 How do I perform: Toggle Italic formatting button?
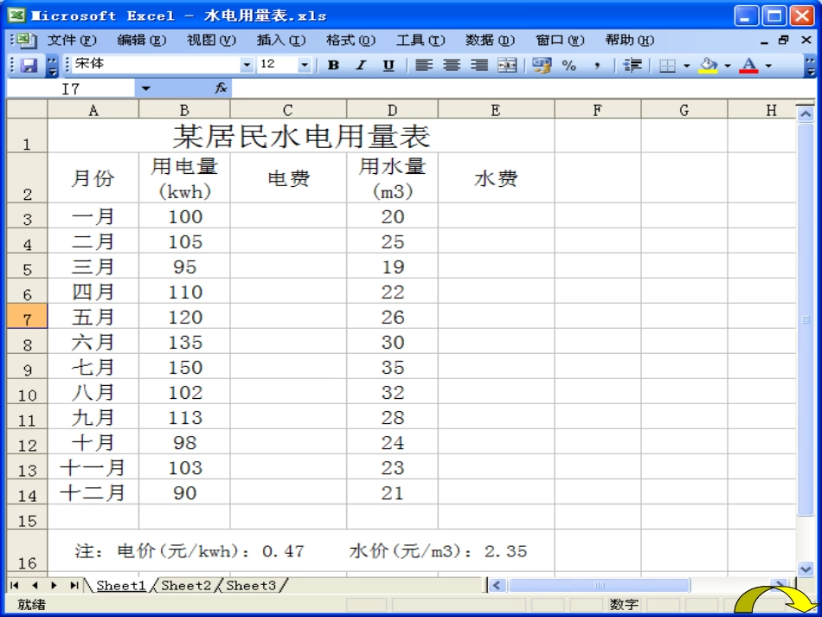click(361, 65)
